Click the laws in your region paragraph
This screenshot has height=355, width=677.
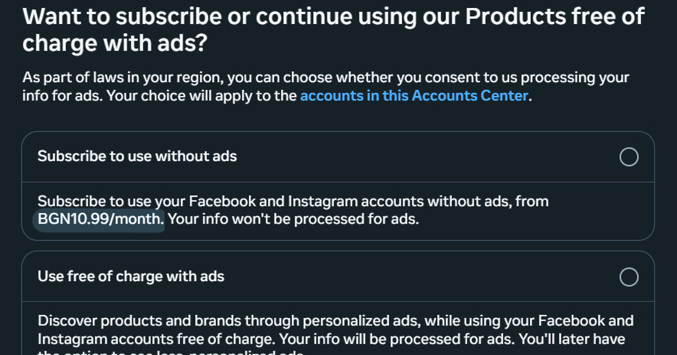click(325, 86)
